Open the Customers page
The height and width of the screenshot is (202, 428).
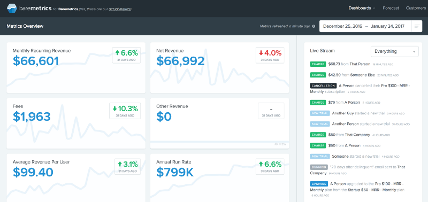click(x=416, y=8)
